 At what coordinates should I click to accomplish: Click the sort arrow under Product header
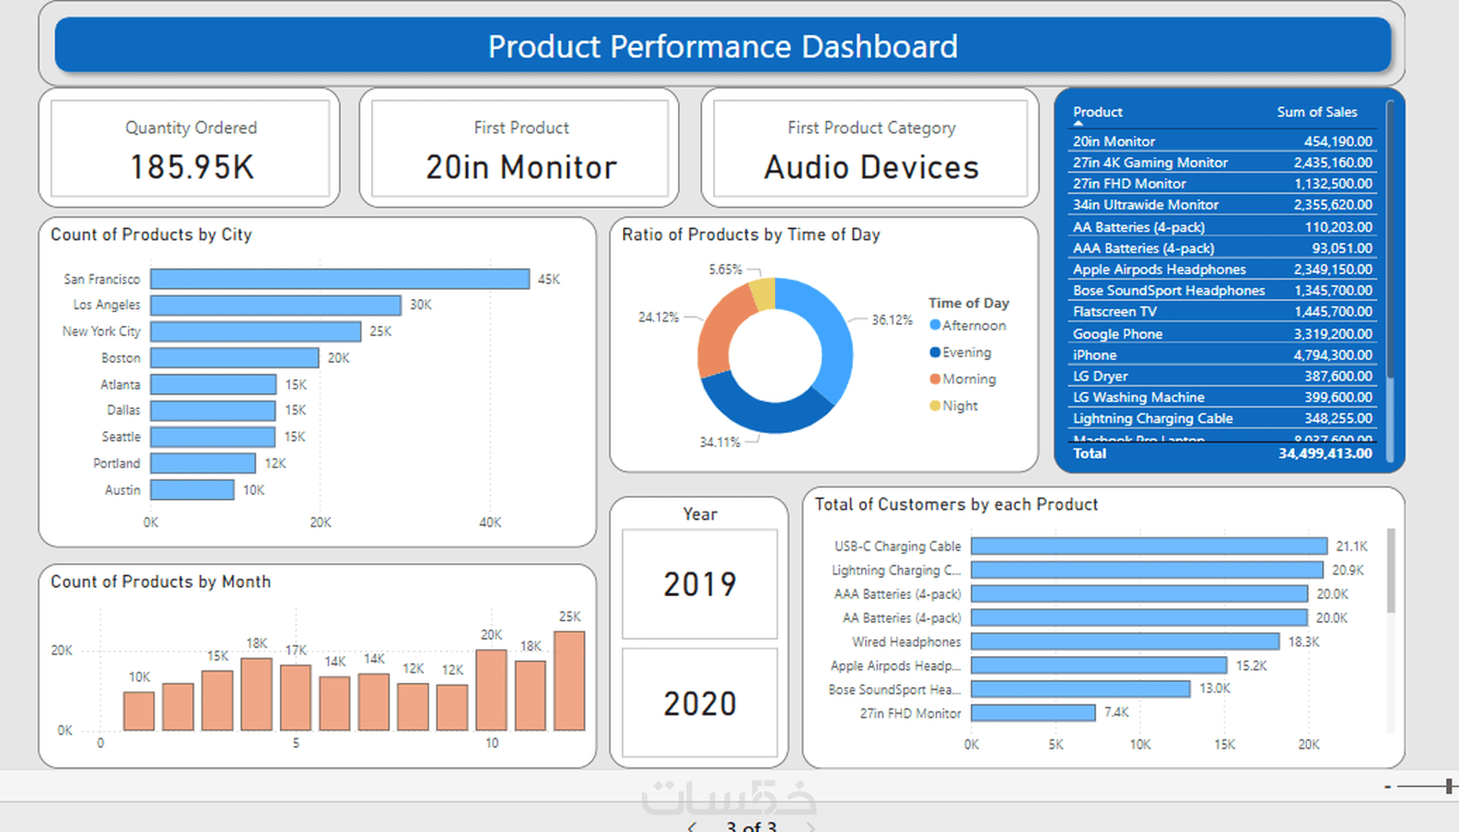coord(1079,124)
